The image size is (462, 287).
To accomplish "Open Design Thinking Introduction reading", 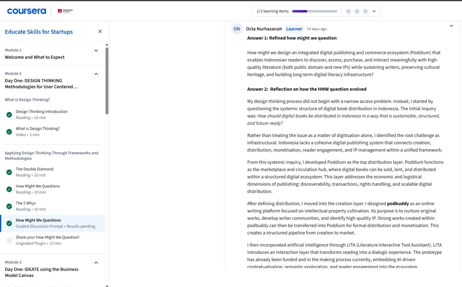I will (42, 112).
